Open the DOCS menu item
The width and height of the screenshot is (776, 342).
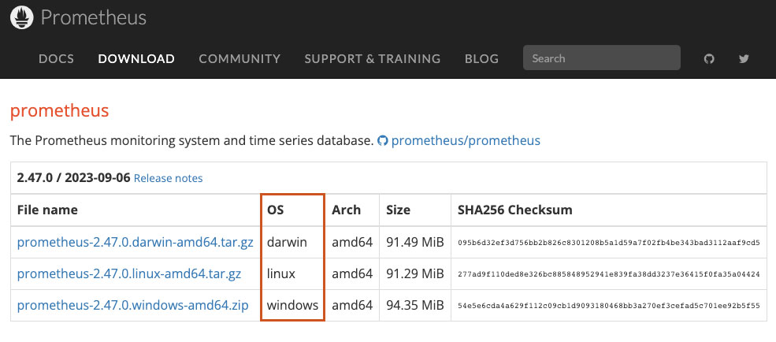pos(56,58)
